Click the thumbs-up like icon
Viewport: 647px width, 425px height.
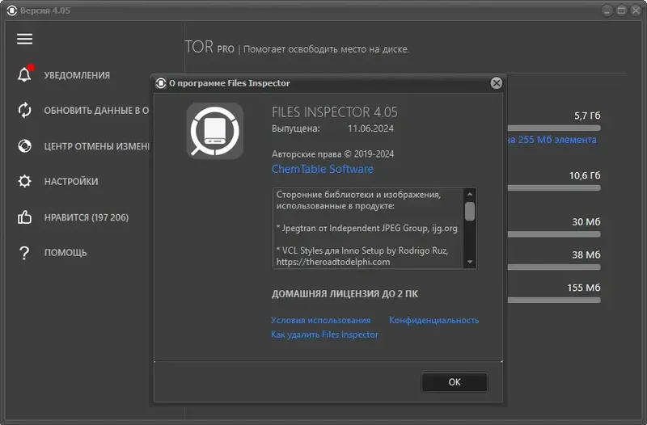point(24,217)
